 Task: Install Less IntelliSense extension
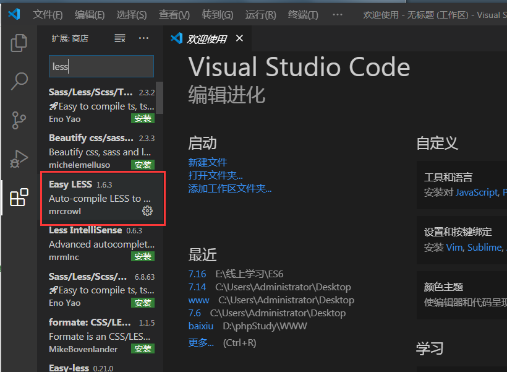[143, 256]
